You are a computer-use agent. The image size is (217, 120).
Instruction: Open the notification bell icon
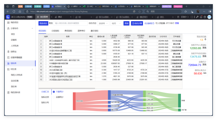(201, 17)
